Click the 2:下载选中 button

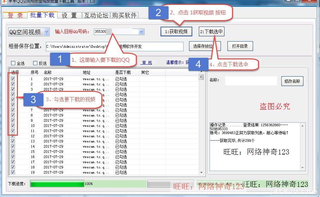point(211,31)
